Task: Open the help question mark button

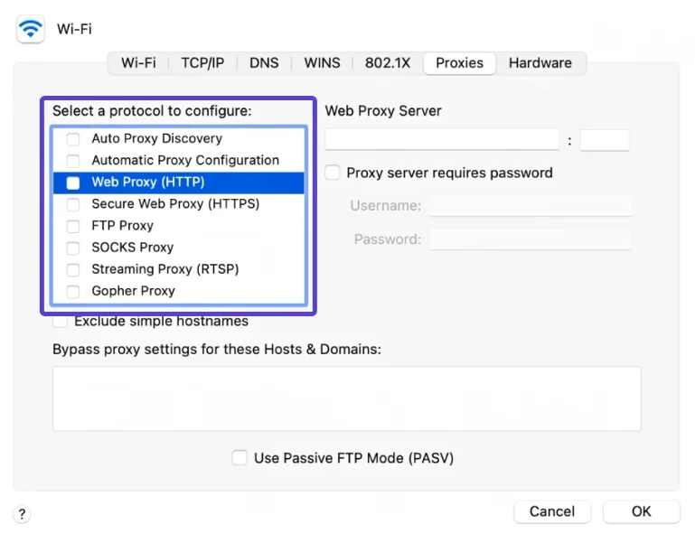Action: (23, 514)
